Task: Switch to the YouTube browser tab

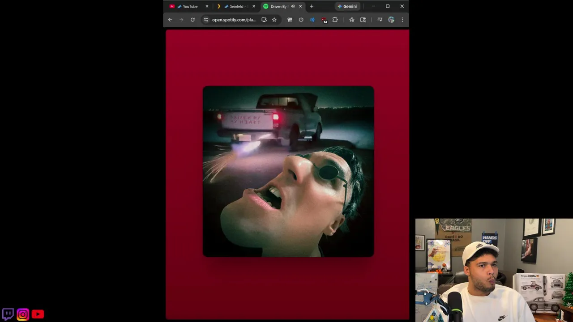Action: click(187, 6)
